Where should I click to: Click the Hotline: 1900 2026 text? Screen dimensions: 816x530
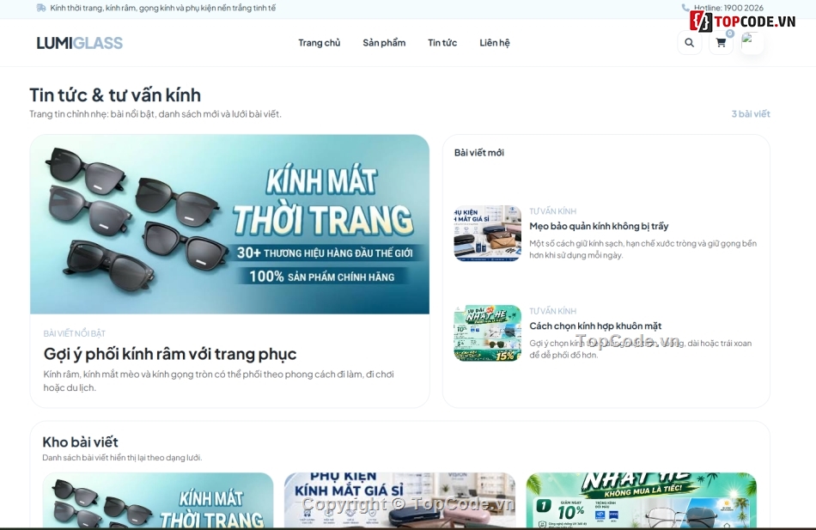click(x=728, y=8)
